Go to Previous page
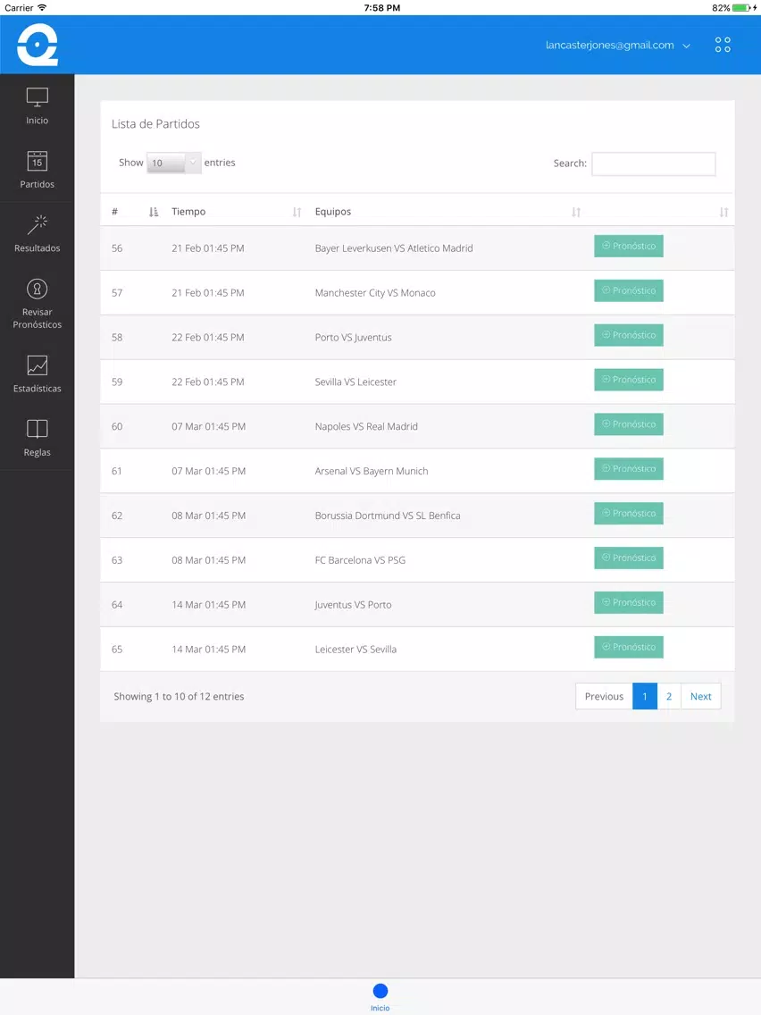Screen dimensions: 761x1015 tap(604, 697)
